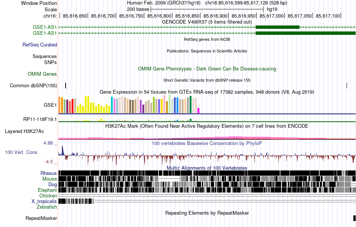Click the long GSE1-AS1 exon block

click(x=305, y=33)
